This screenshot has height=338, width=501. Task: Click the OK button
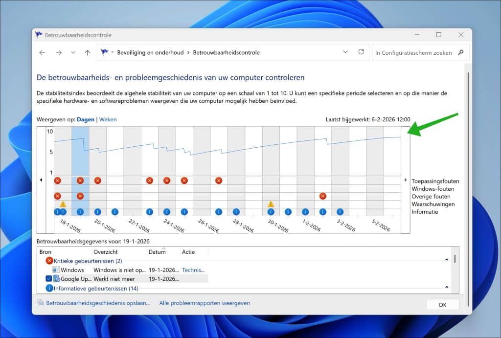(x=442, y=304)
